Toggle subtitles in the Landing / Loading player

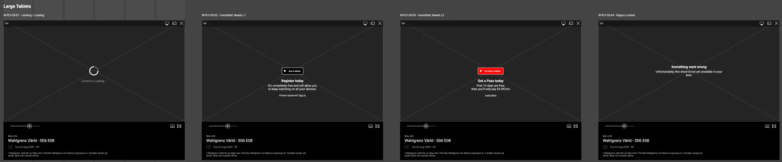tap(172, 126)
